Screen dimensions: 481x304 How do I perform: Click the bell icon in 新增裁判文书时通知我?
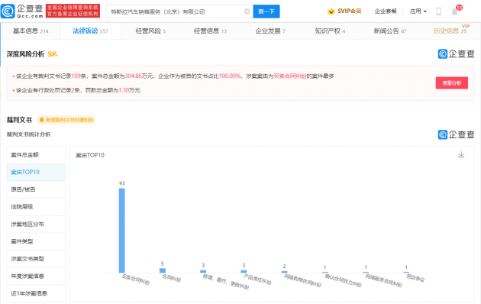[x=42, y=120]
